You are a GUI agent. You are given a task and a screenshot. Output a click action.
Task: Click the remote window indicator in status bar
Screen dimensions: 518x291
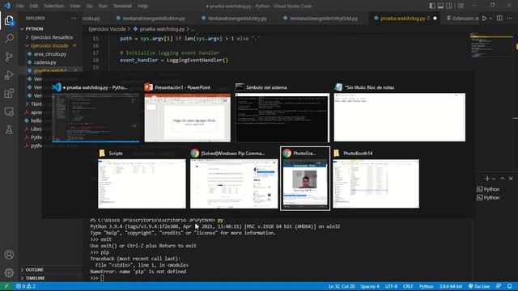pyautogui.click(x=6, y=286)
